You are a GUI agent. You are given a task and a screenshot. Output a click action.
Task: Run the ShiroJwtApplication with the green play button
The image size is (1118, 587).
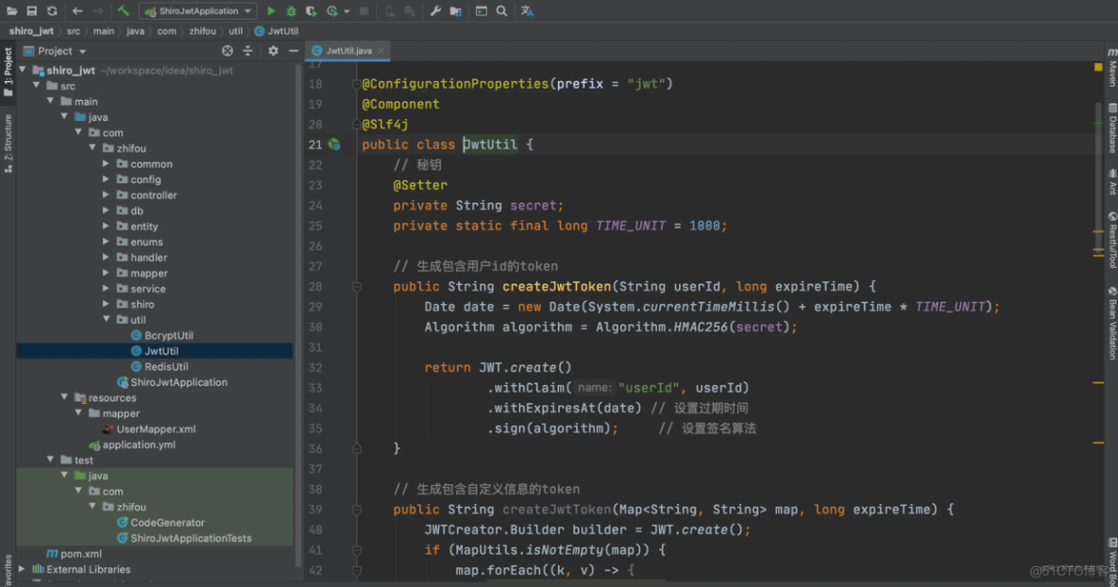click(271, 10)
